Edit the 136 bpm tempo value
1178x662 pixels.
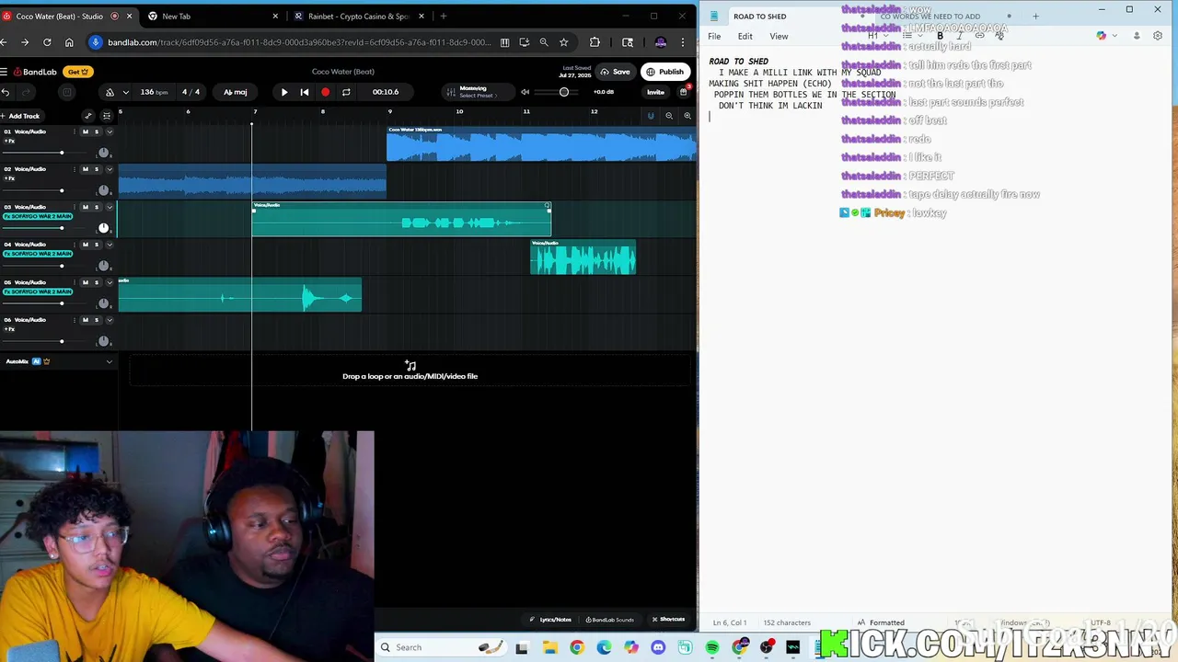(154, 92)
